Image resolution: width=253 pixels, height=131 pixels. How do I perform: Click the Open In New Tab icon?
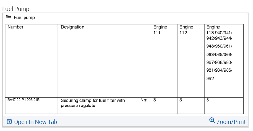tap(9, 122)
